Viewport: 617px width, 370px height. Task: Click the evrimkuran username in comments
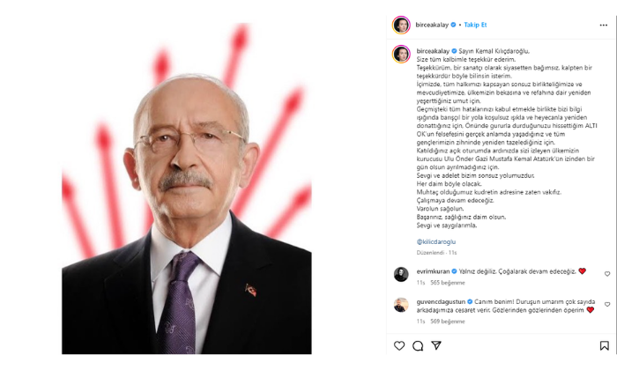pyautogui.click(x=433, y=271)
